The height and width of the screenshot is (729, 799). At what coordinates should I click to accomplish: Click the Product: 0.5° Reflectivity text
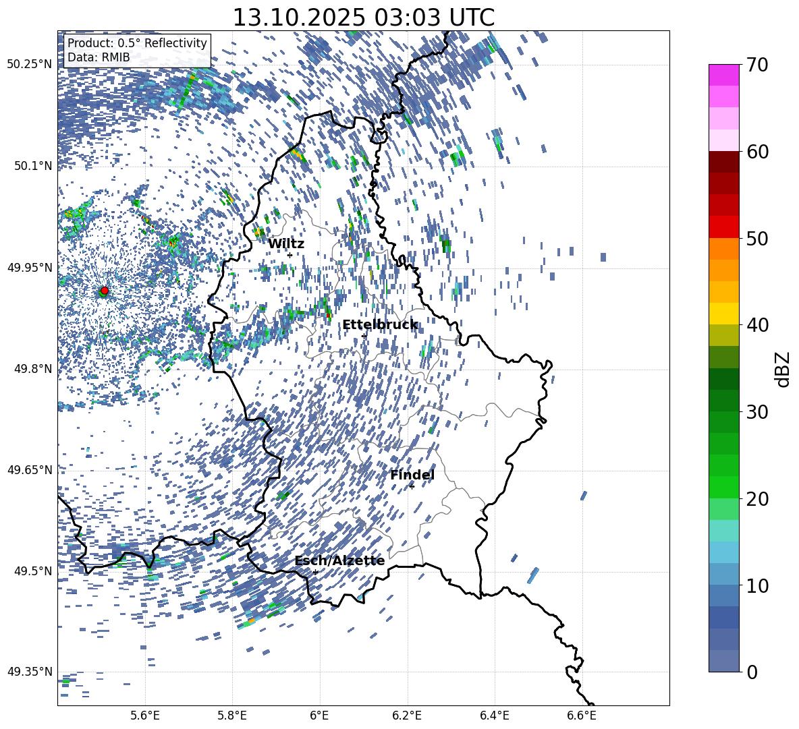pos(137,43)
